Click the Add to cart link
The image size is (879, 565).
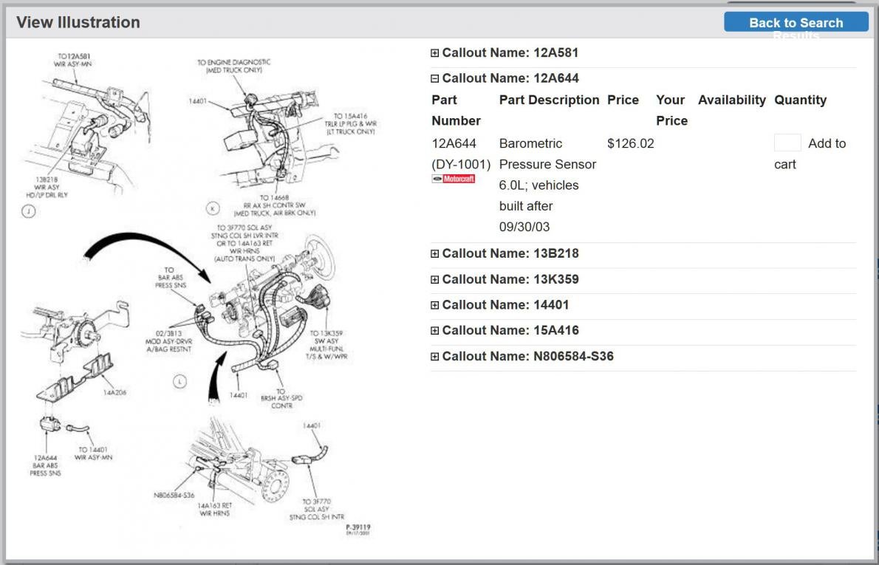pos(810,154)
